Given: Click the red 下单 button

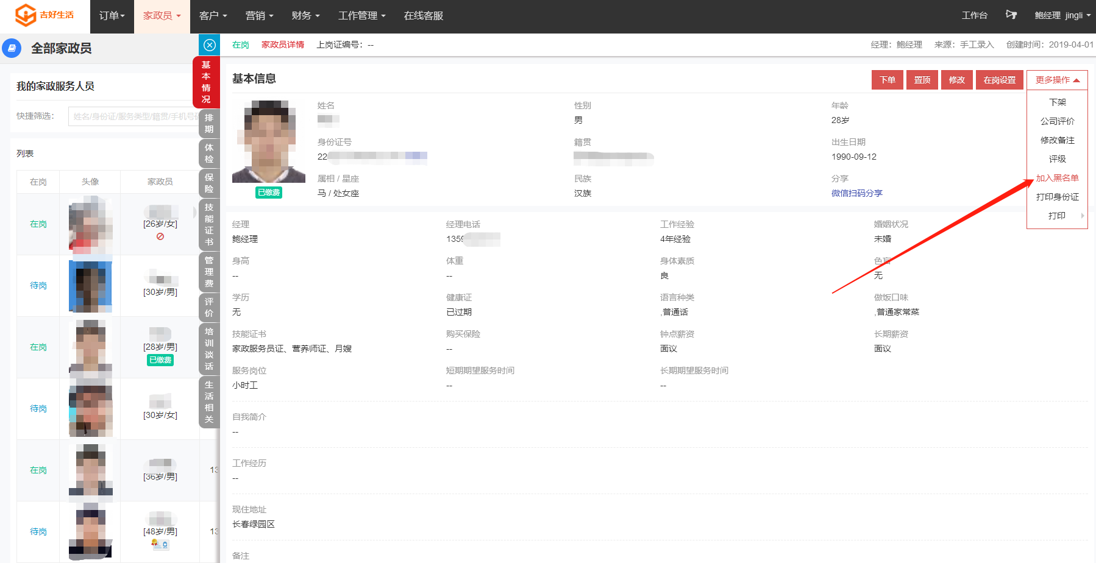Looking at the screenshot, I should [x=888, y=80].
